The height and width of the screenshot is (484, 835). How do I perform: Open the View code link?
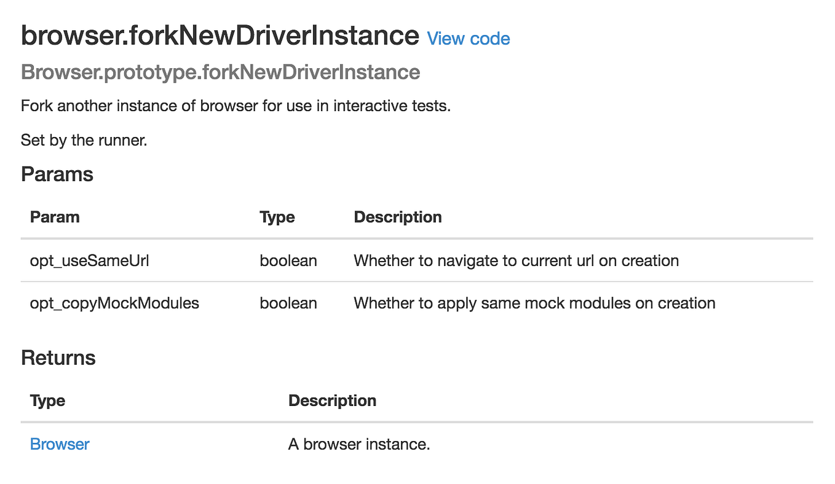tap(468, 38)
